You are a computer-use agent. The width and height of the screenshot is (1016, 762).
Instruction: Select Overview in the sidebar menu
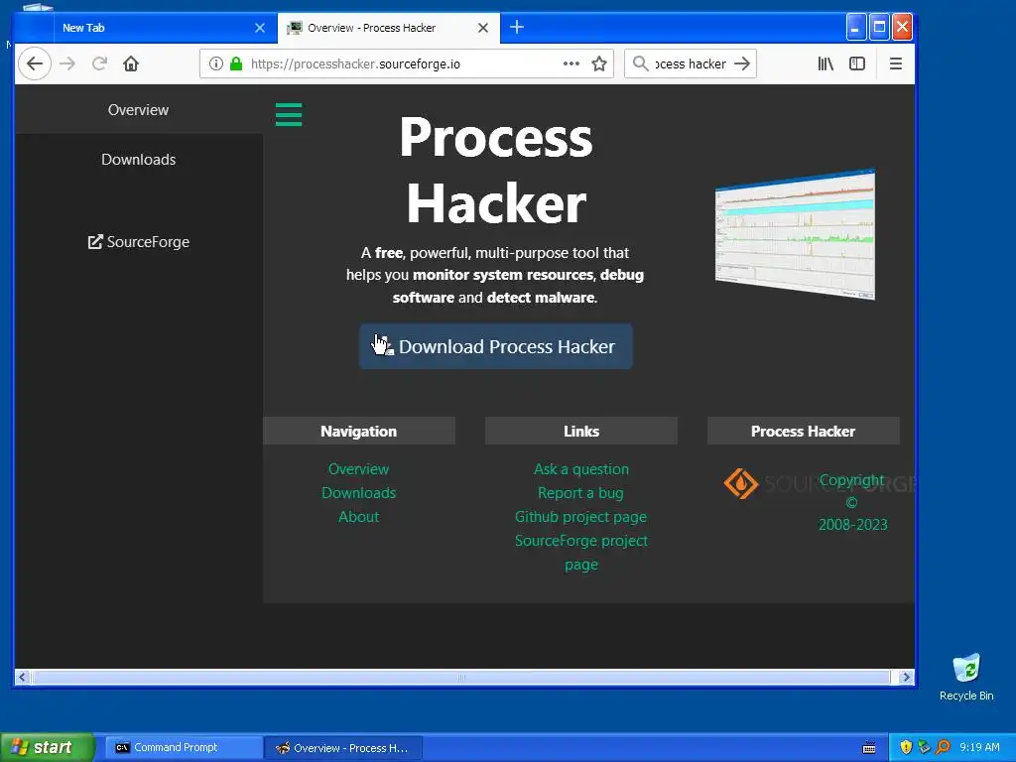(x=138, y=109)
